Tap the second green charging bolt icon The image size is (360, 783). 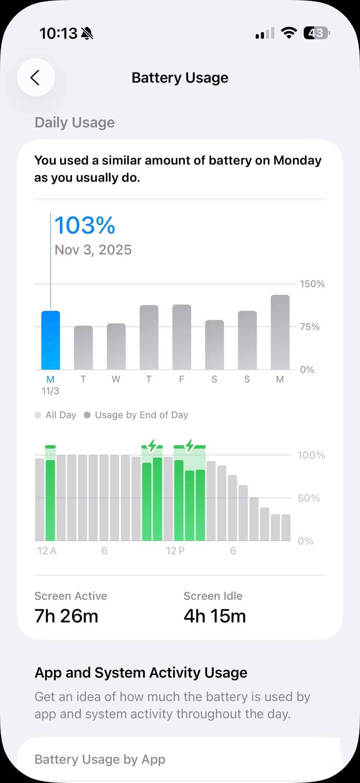pyautogui.click(x=190, y=446)
